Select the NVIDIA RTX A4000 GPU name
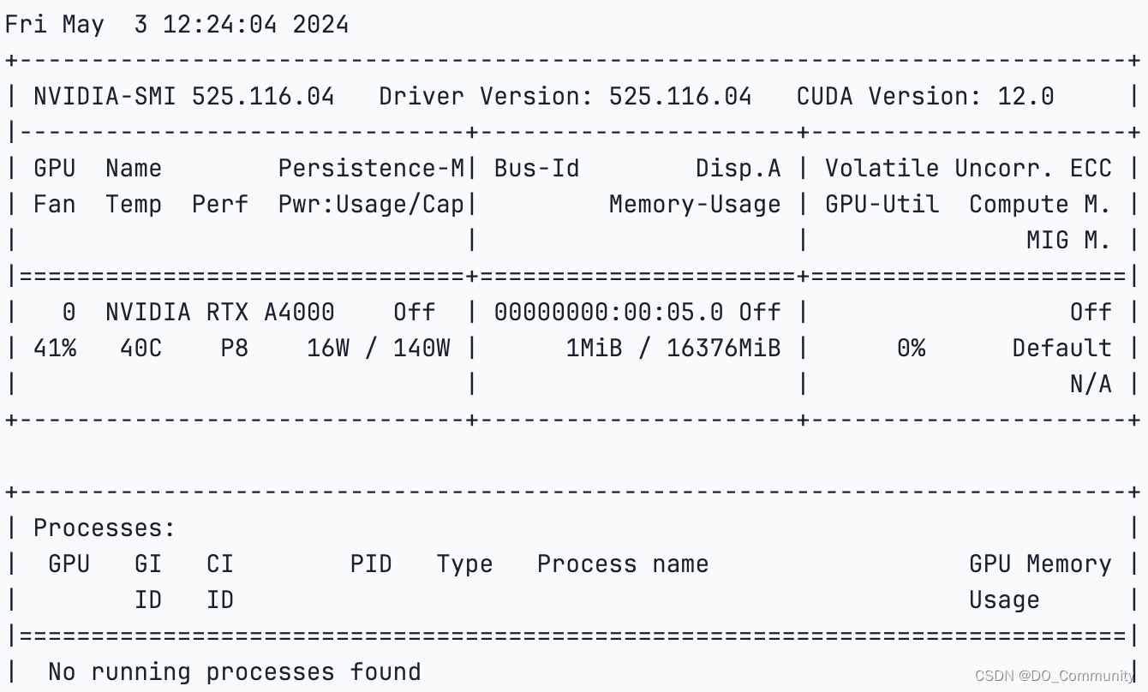This screenshot has width=1148, height=692. pos(220,312)
